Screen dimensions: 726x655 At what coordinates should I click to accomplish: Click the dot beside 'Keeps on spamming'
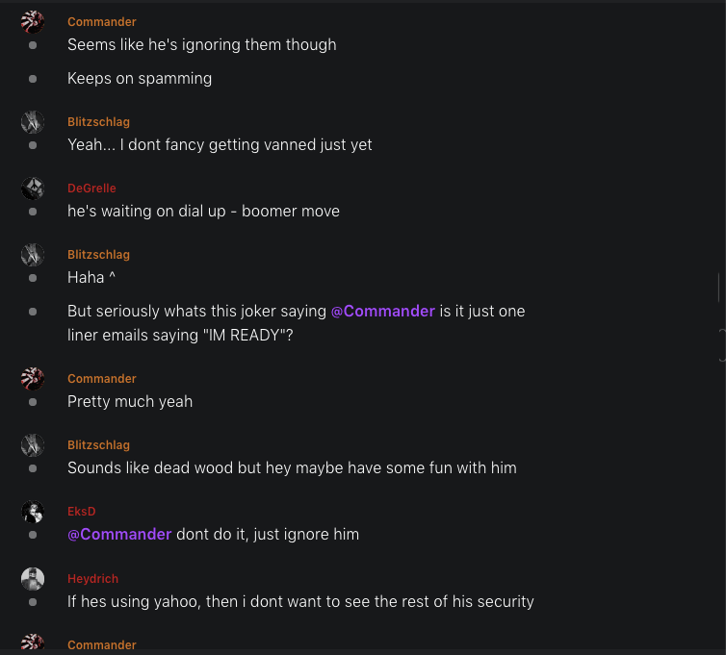click(33, 79)
